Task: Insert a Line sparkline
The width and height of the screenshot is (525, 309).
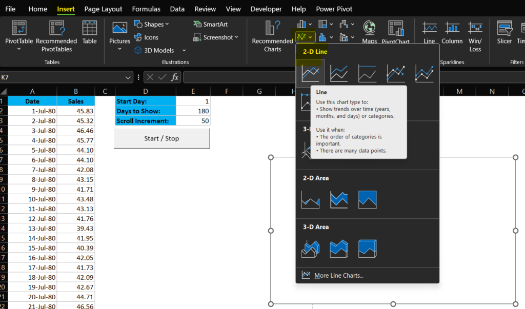Action: coord(429,32)
